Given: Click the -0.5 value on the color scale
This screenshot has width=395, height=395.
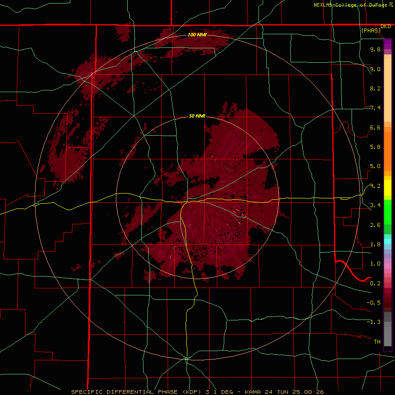Looking at the screenshot, I should click(x=373, y=303).
